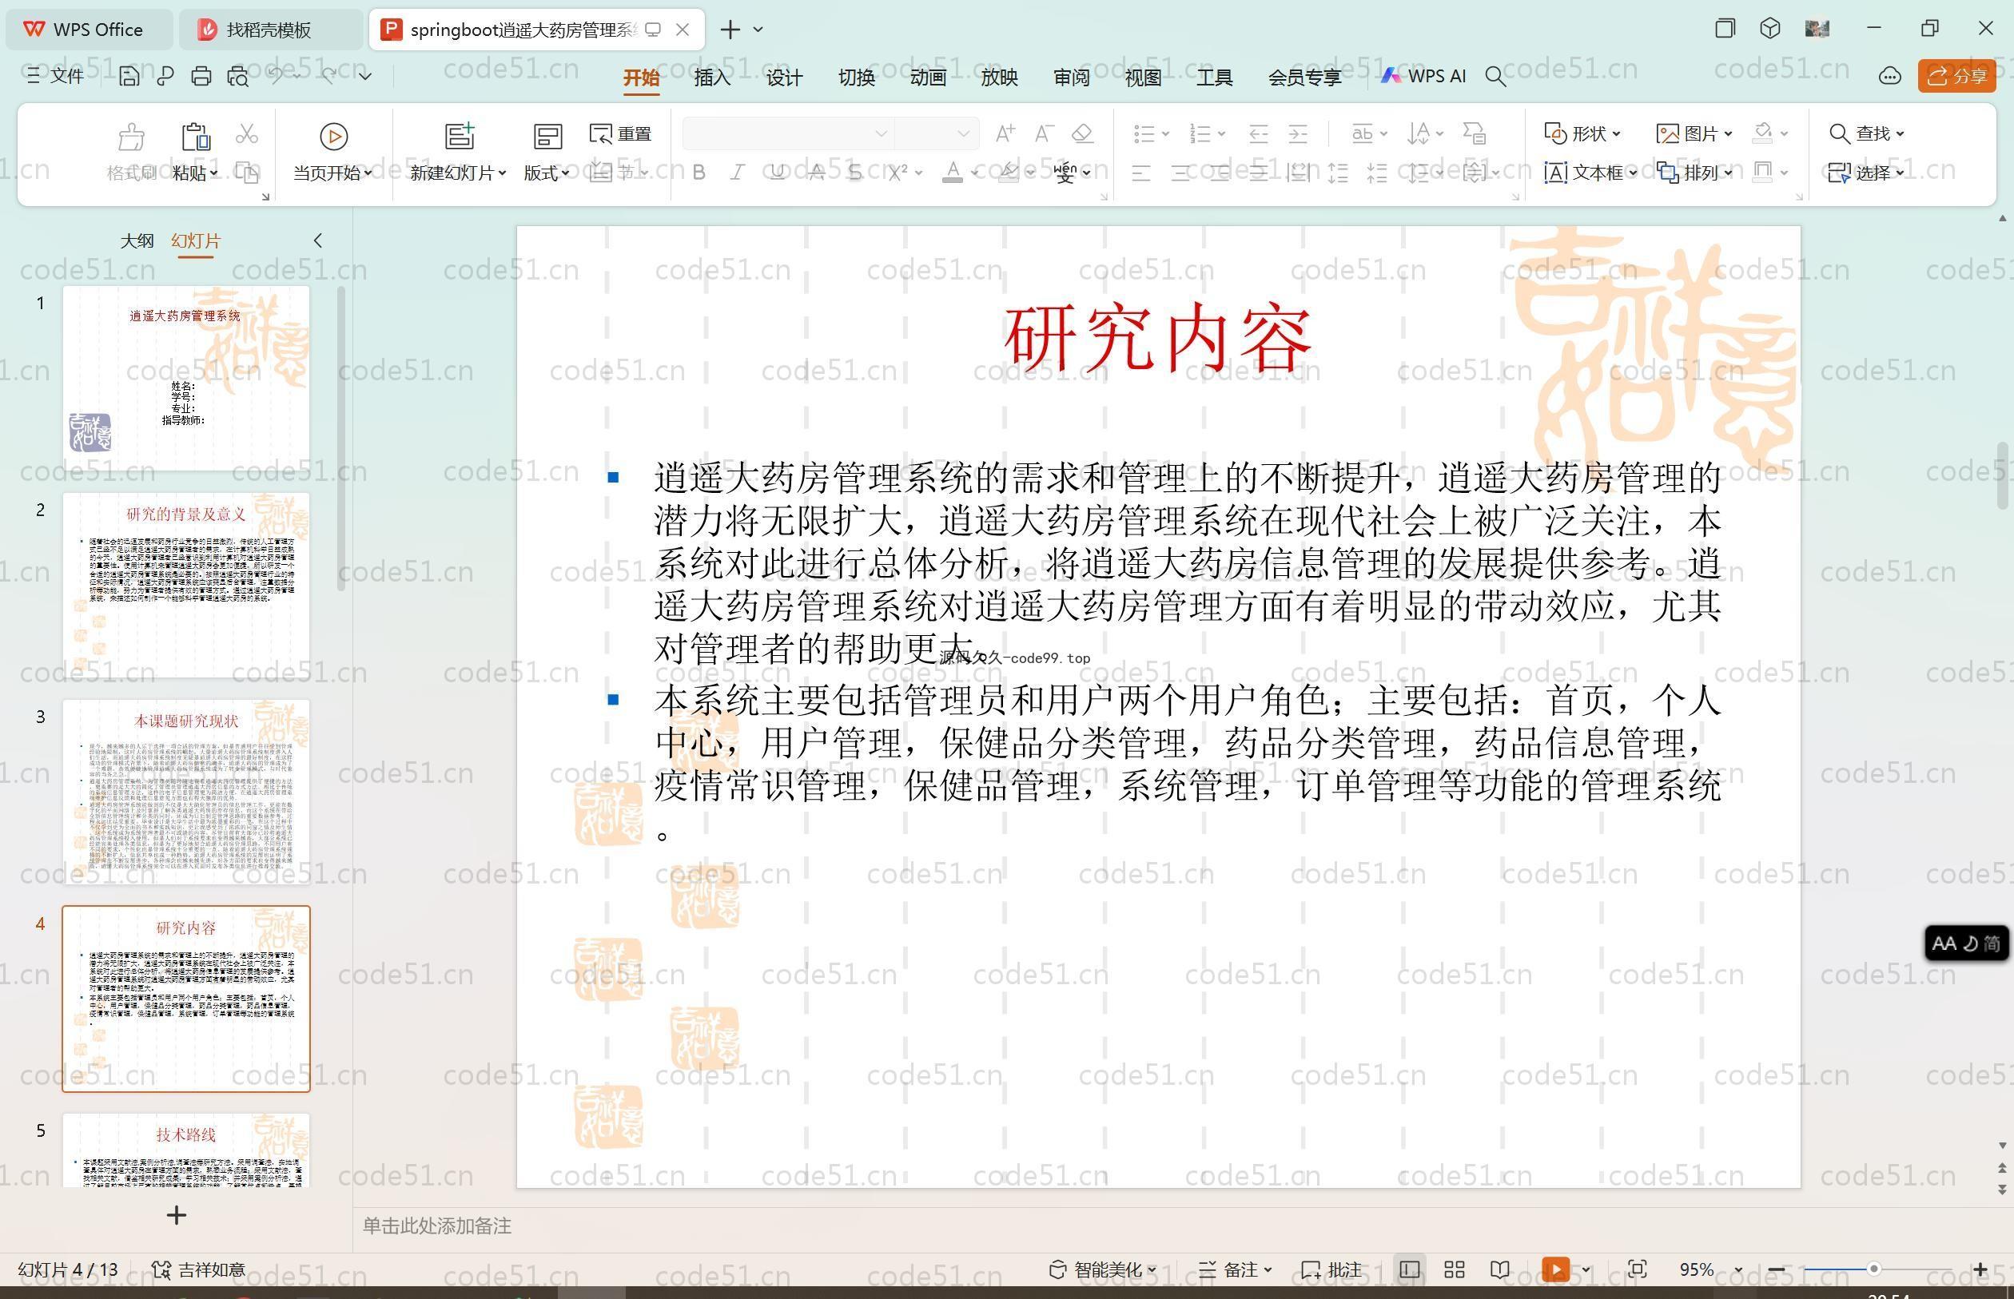Click the Print icon in quick toolbar
Viewport: 2014px width, 1299px height.
pyautogui.click(x=201, y=77)
